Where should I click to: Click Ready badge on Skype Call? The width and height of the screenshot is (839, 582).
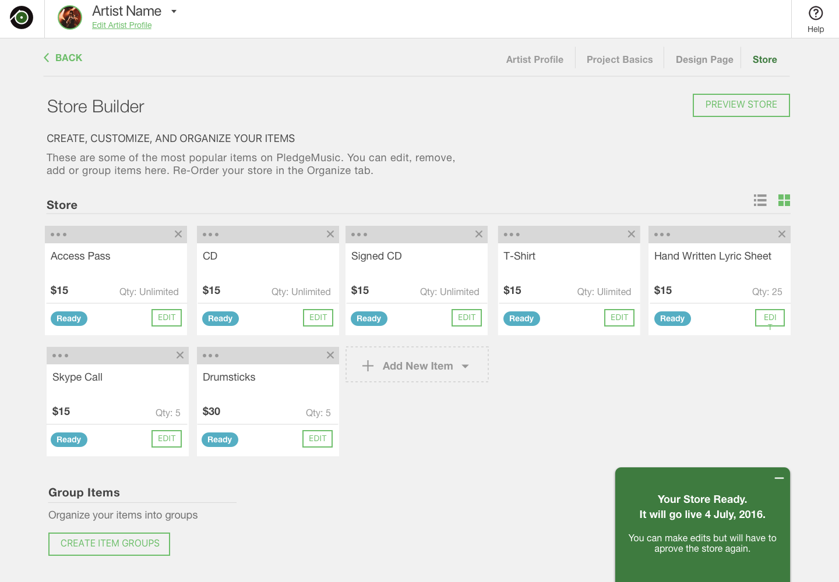tap(69, 439)
